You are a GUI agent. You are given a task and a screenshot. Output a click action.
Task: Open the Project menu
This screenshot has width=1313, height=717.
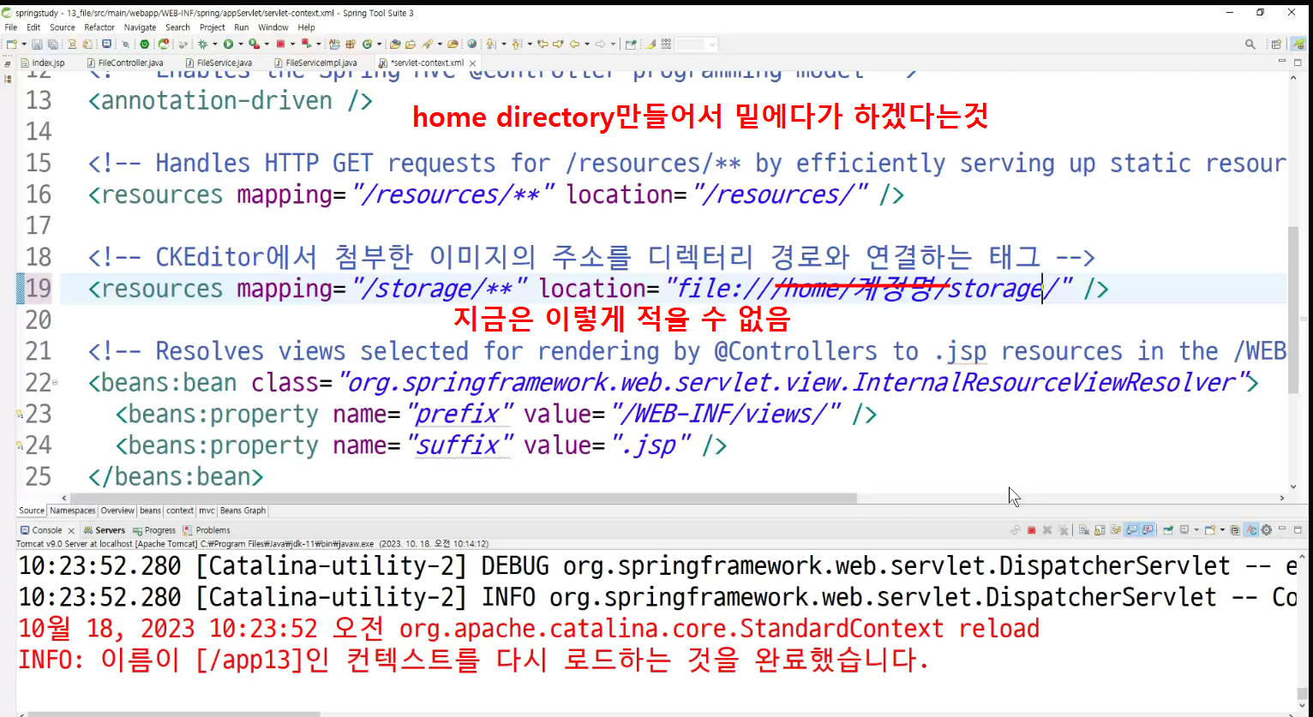pyautogui.click(x=213, y=27)
